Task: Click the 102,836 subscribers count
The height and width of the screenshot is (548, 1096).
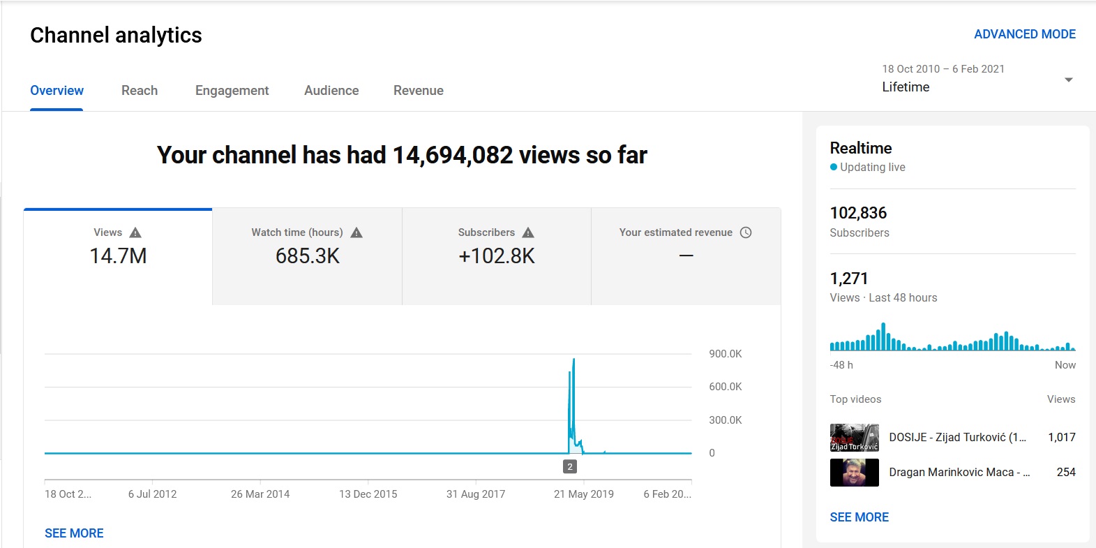Action: tap(858, 213)
